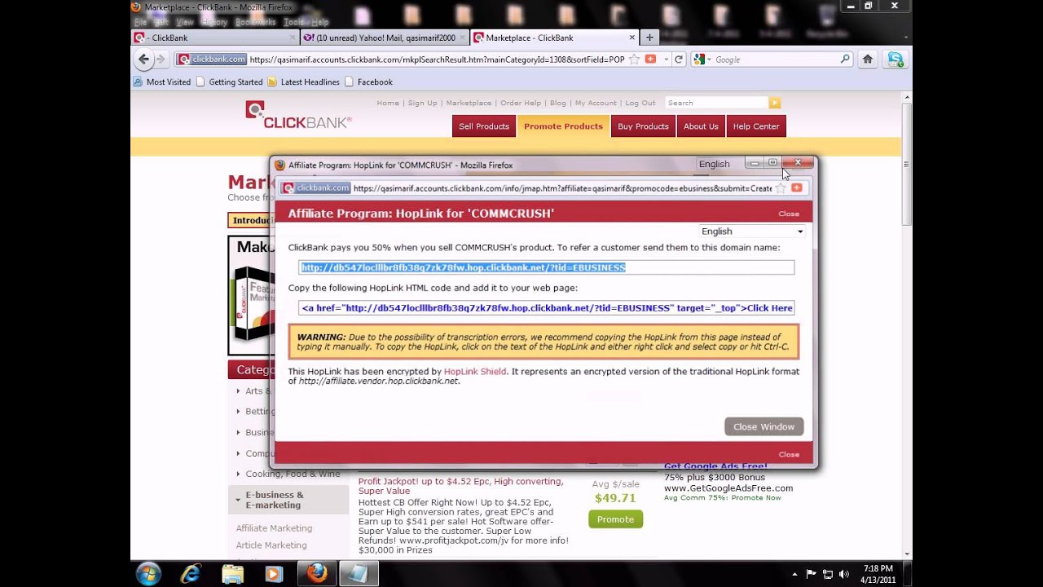Image resolution: width=1043 pixels, height=587 pixels.
Task: Open the English language dropdown in popup
Action: 752,232
